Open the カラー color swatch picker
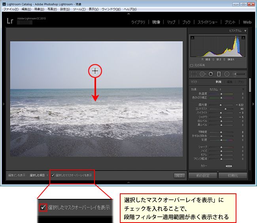 [x=229, y=166]
